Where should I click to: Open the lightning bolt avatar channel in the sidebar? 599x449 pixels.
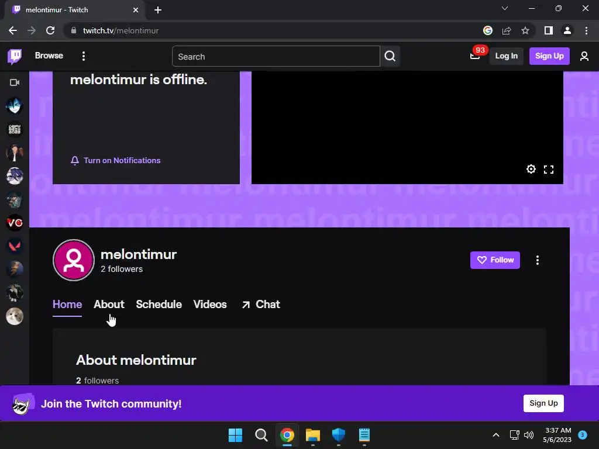click(15, 269)
